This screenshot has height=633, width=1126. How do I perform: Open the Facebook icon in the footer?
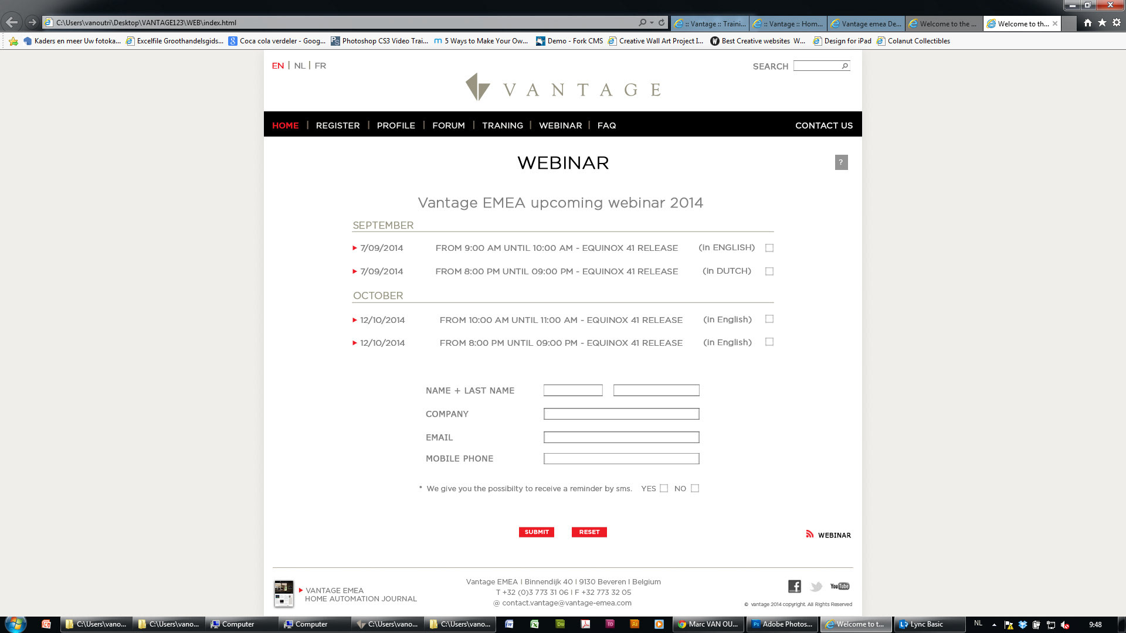(x=795, y=586)
